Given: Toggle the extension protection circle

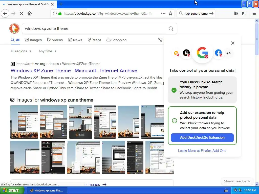Looking at the screenshot, I should (175, 121).
